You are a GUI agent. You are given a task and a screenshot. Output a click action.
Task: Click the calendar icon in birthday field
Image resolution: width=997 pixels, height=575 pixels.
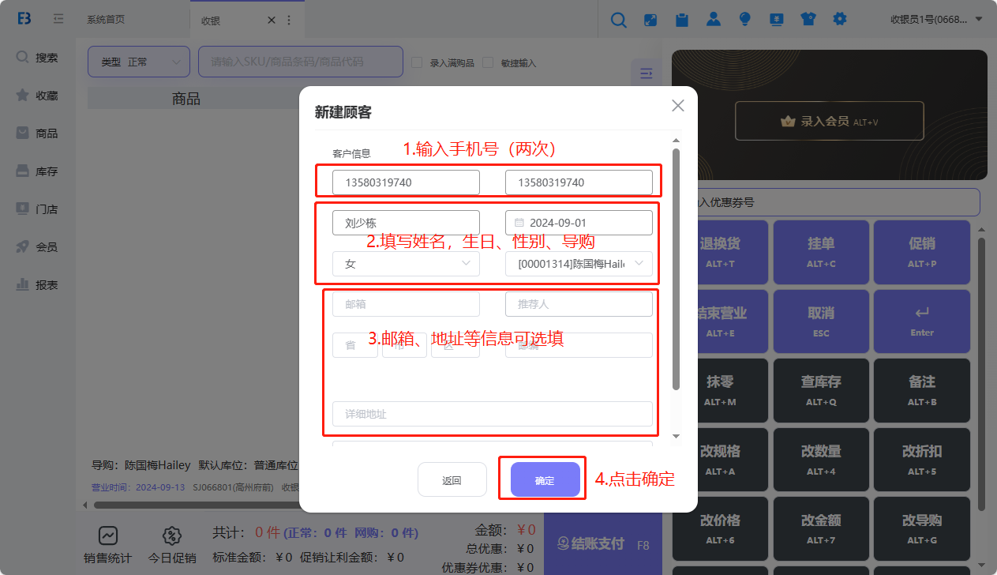[x=519, y=223]
